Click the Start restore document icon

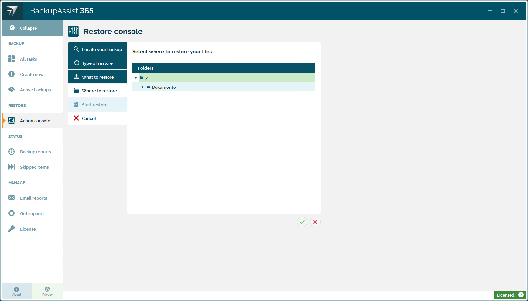[76, 104]
